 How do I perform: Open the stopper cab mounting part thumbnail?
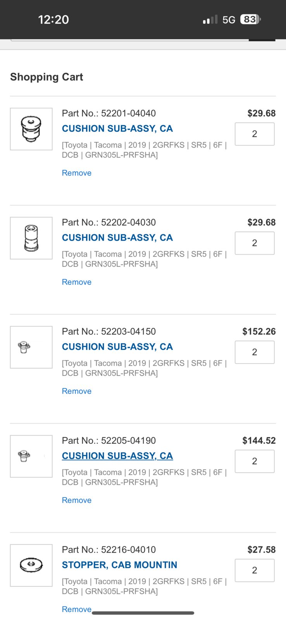pyautogui.click(x=31, y=565)
